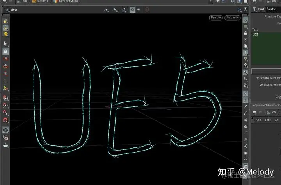This screenshot has width=281, height=185.
Task: Toggle display point numbers "12" icon
Action: [x=245, y=113]
